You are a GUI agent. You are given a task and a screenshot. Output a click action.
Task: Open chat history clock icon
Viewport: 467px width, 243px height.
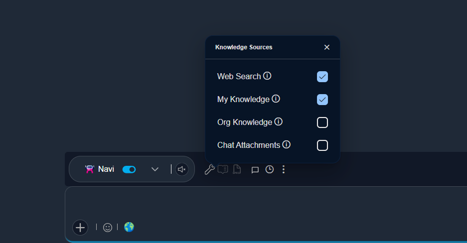[x=269, y=170]
